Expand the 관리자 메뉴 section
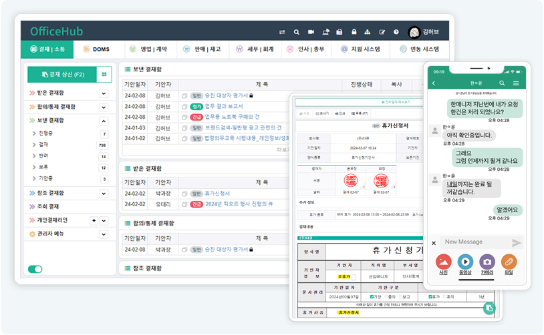 tap(104, 234)
